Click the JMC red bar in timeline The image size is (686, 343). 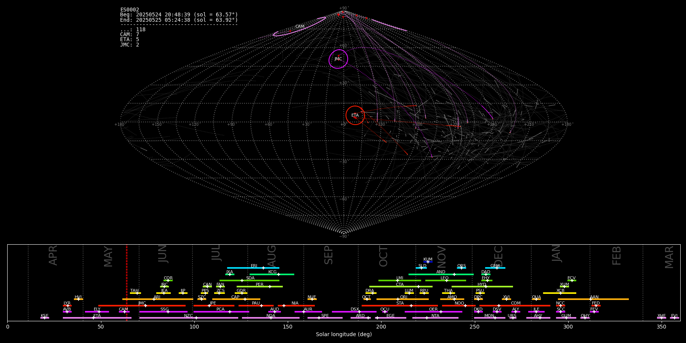[x=142, y=306]
